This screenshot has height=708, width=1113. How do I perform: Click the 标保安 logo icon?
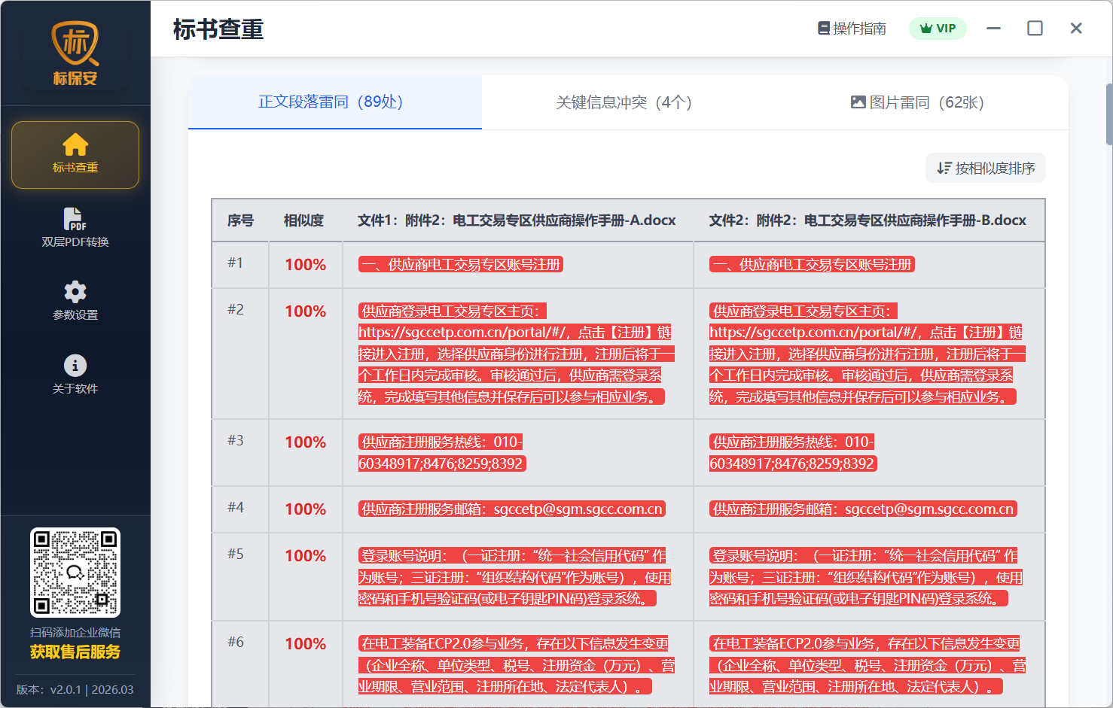point(75,53)
